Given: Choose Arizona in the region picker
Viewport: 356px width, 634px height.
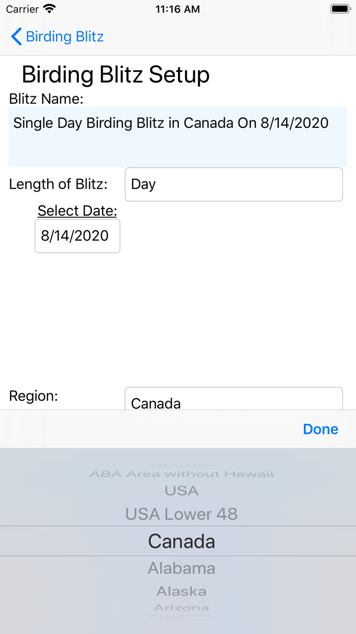Looking at the screenshot, I should click(182, 607).
